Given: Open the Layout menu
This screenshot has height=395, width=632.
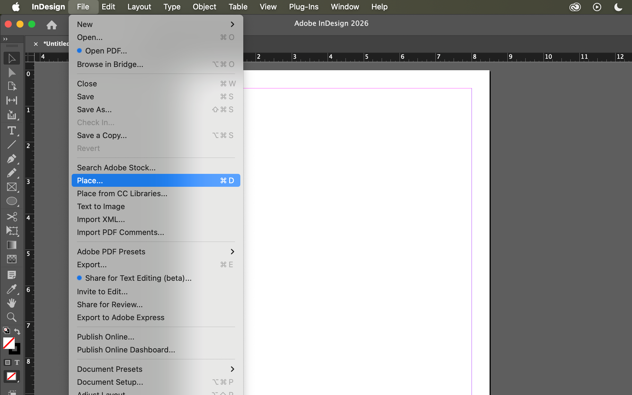Looking at the screenshot, I should click(x=139, y=7).
